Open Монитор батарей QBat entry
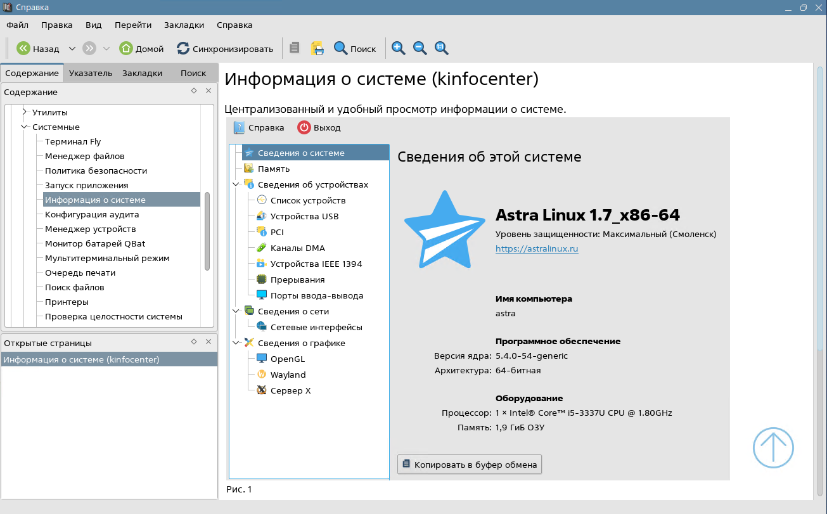This screenshot has height=514, width=827. coord(95,243)
